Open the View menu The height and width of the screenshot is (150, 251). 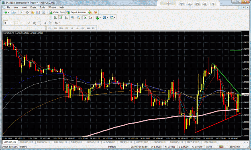pos(16,7)
